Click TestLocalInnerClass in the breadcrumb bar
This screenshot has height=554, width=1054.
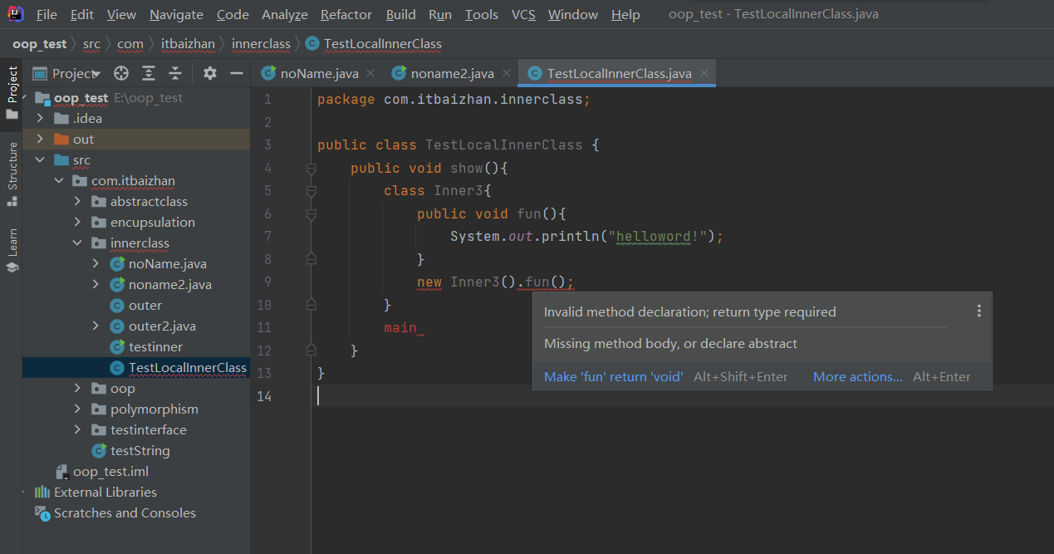(x=383, y=43)
